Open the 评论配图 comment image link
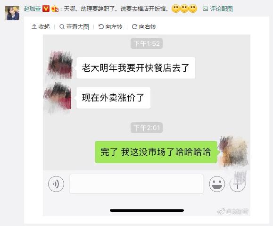Screen dimensions: 273x226 point(218,8)
